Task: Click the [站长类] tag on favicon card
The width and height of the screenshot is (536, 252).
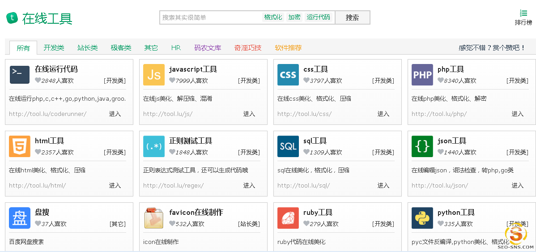Action: (x=249, y=224)
